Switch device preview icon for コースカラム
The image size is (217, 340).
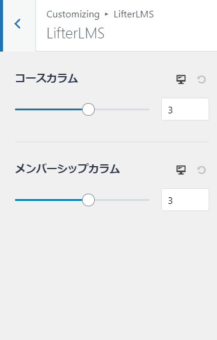click(181, 79)
